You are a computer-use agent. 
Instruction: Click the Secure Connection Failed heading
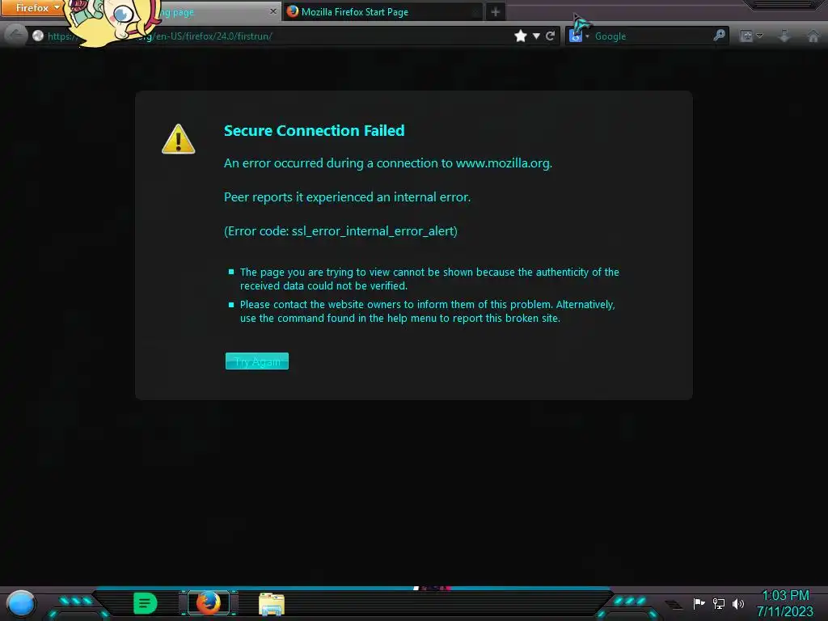tap(315, 130)
